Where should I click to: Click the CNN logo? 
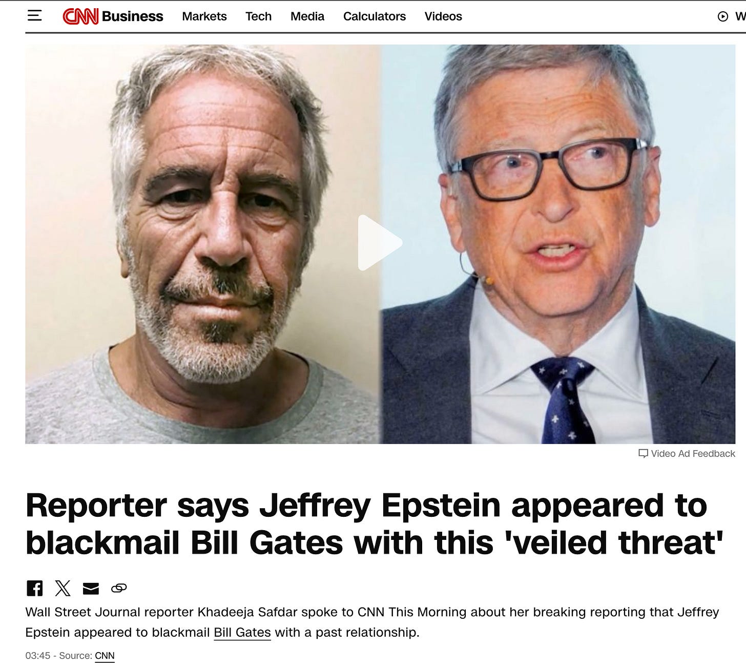click(x=80, y=16)
